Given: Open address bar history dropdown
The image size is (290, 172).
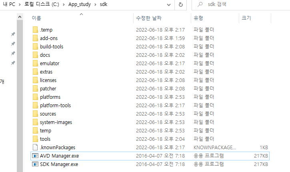Looking at the screenshot, I should click(x=169, y=5).
